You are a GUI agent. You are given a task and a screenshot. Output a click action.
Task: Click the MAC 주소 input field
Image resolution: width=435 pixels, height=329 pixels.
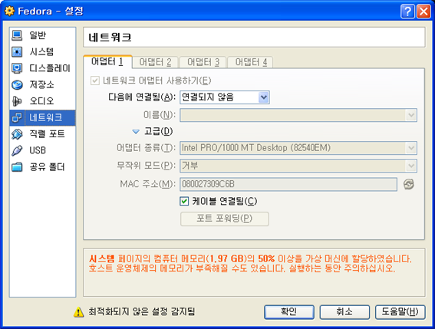288,184
